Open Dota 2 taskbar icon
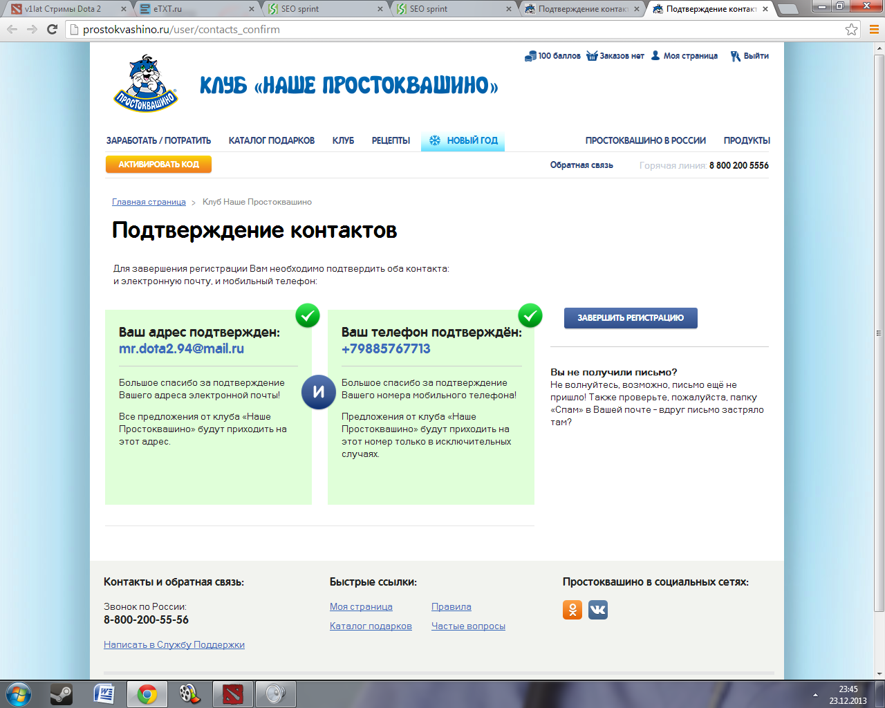This screenshot has width=885, height=708. pos(233,694)
